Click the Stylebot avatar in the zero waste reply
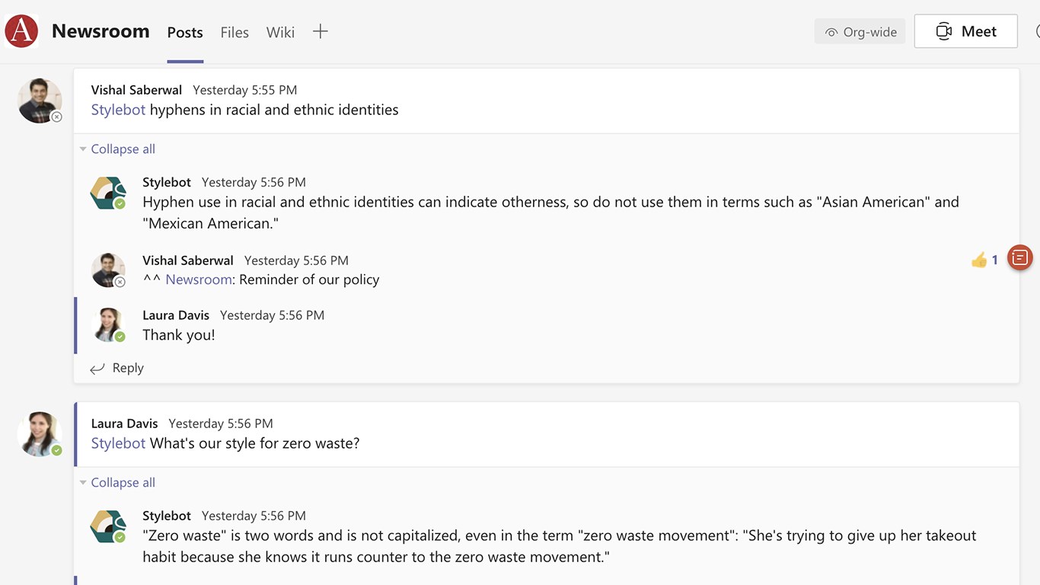Viewport: 1040px width, 585px height. coord(107,526)
